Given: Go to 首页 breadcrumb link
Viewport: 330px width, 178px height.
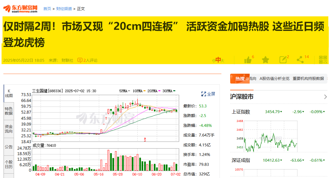Looking at the screenshot, I should click(47, 9).
